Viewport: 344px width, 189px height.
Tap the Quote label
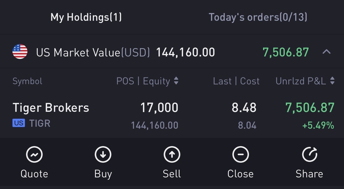pyautogui.click(x=34, y=174)
